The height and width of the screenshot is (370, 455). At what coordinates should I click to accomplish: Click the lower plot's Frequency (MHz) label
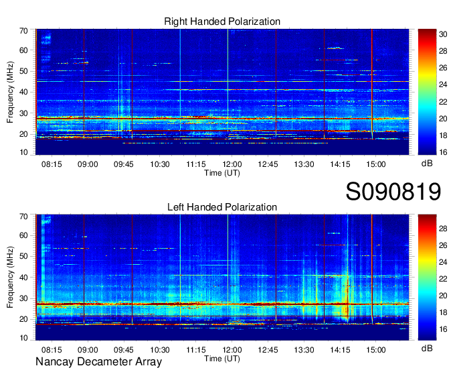tap(10, 277)
